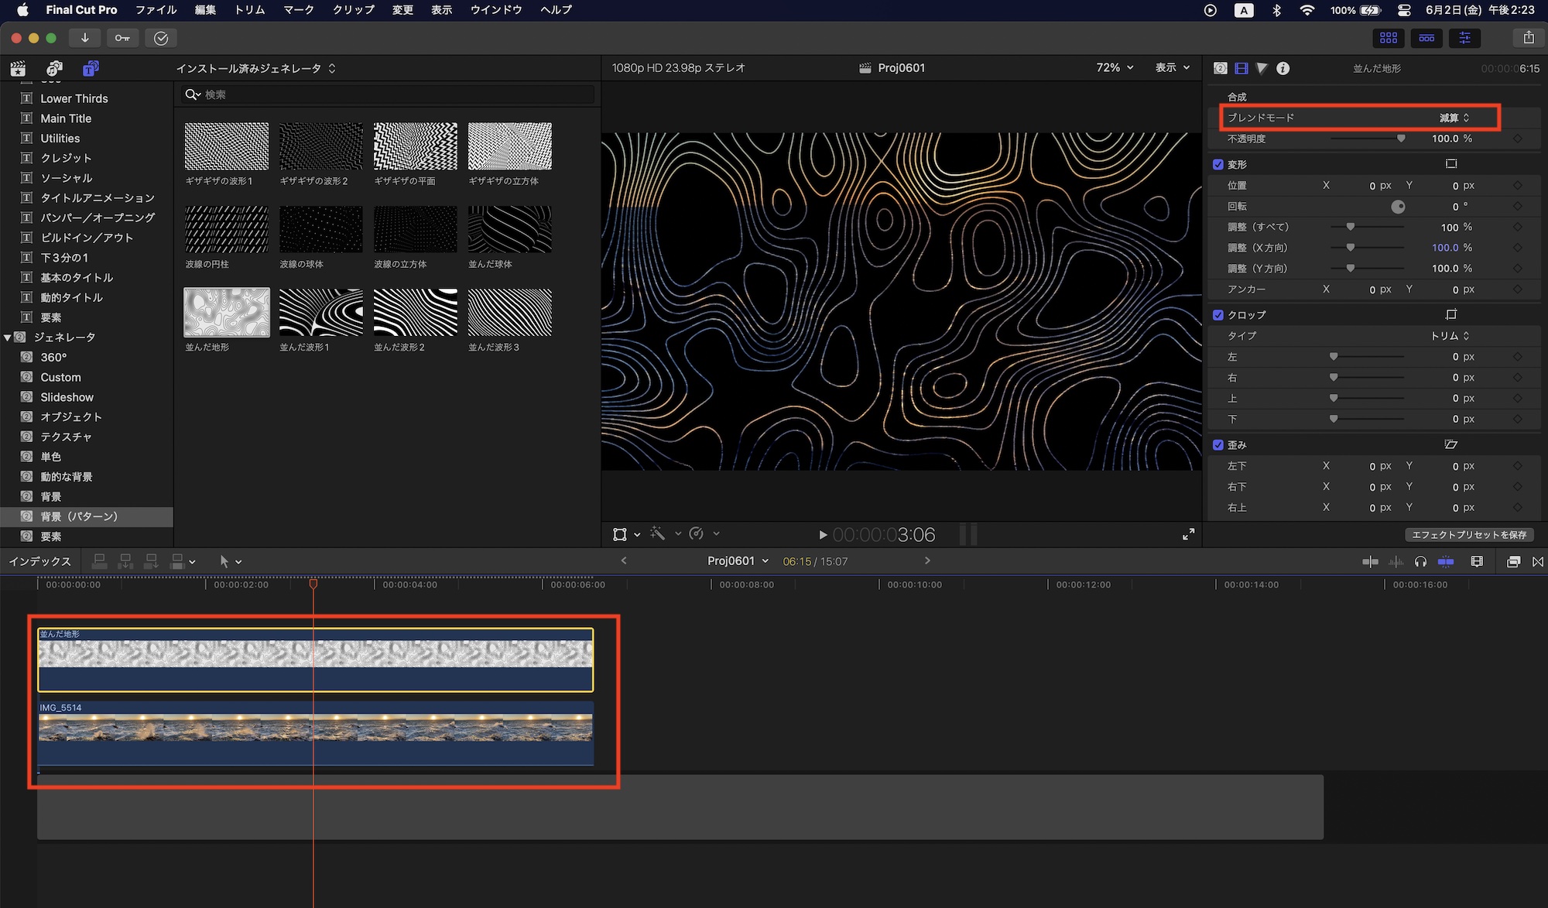Click the import media arrow button
Image resolution: width=1548 pixels, height=908 pixels.
pyautogui.click(x=85, y=38)
